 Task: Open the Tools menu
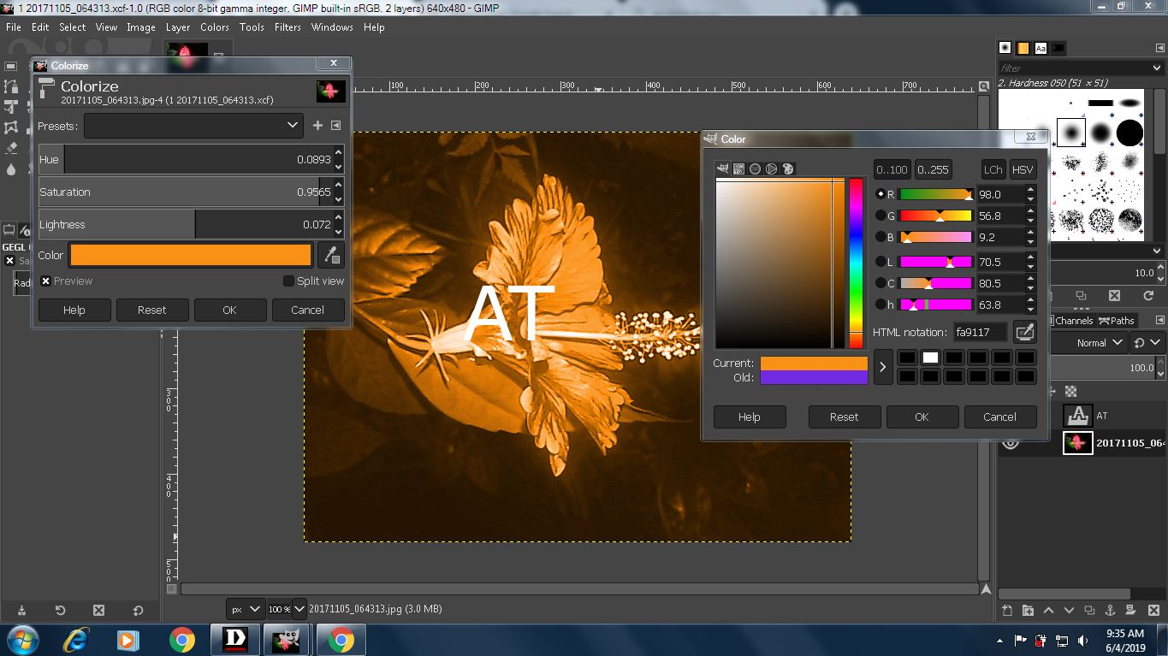tap(252, 27)
